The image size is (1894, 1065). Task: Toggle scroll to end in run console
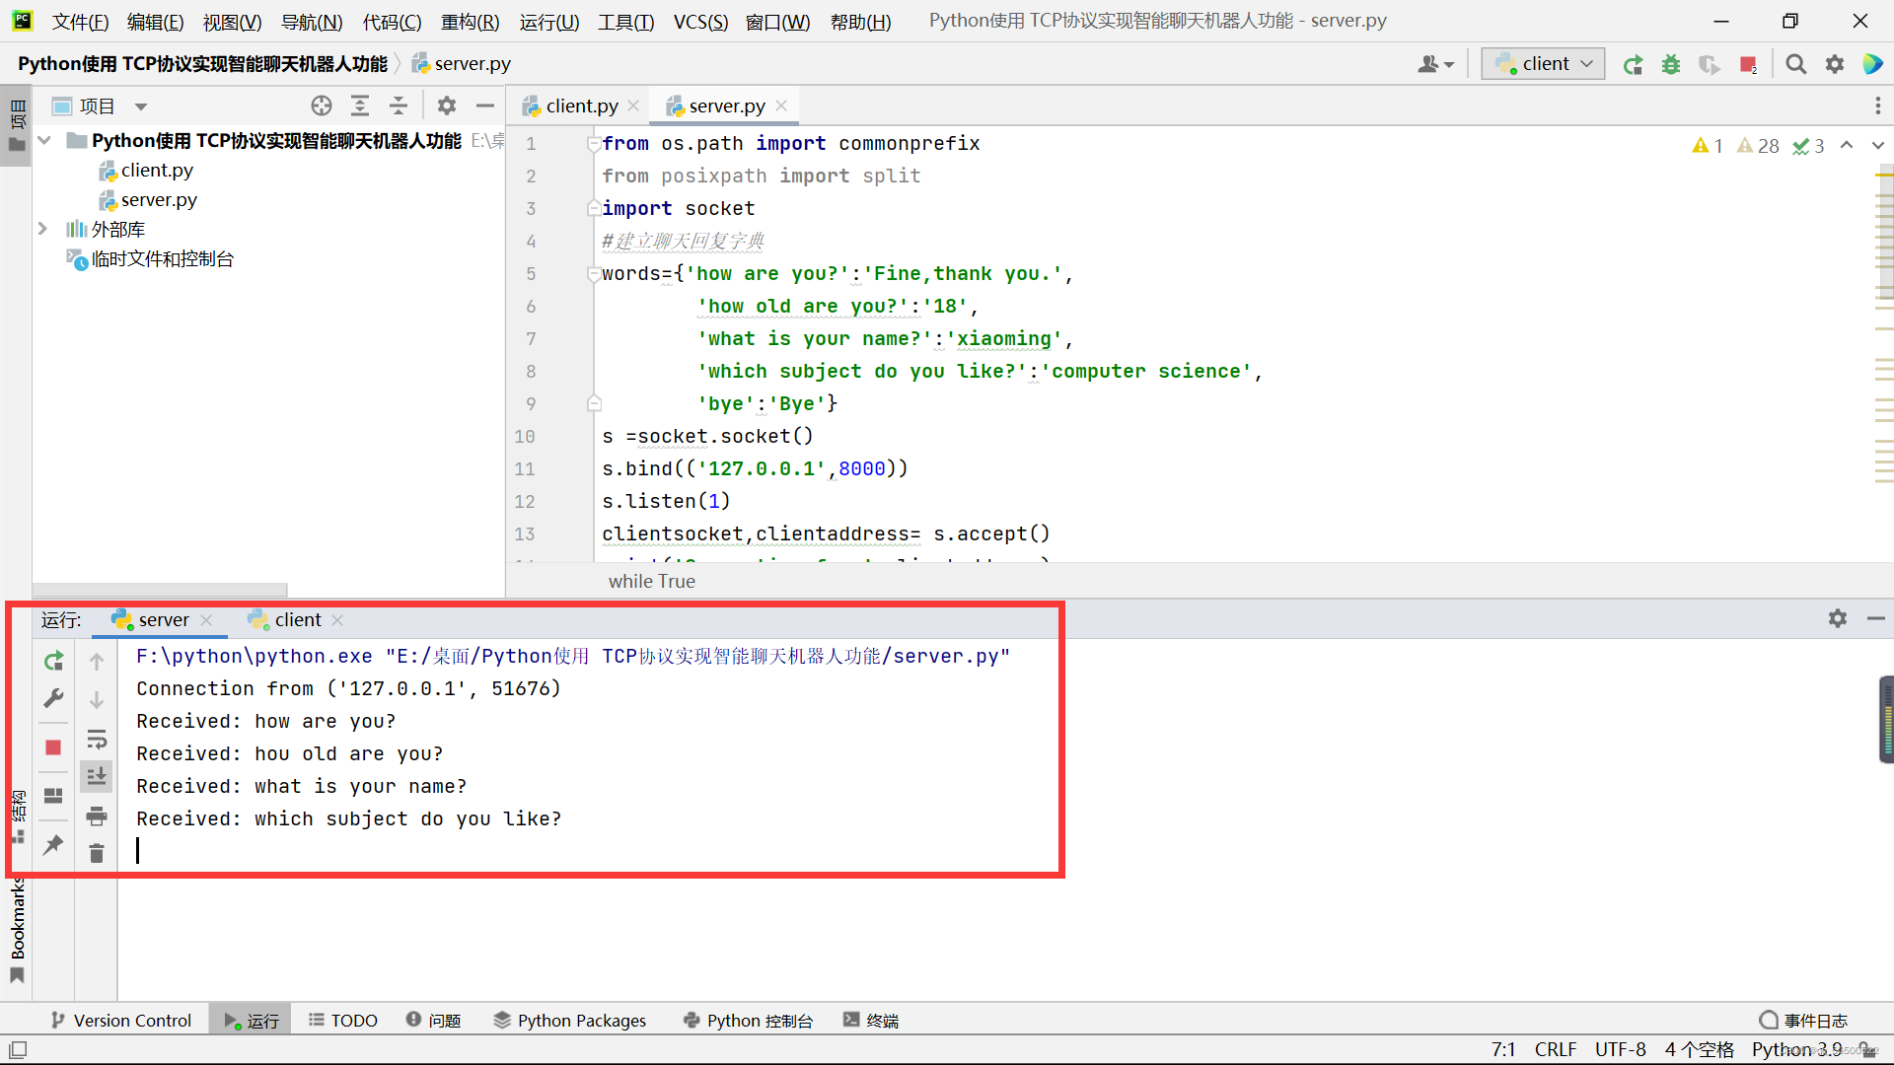pos(97,777)
